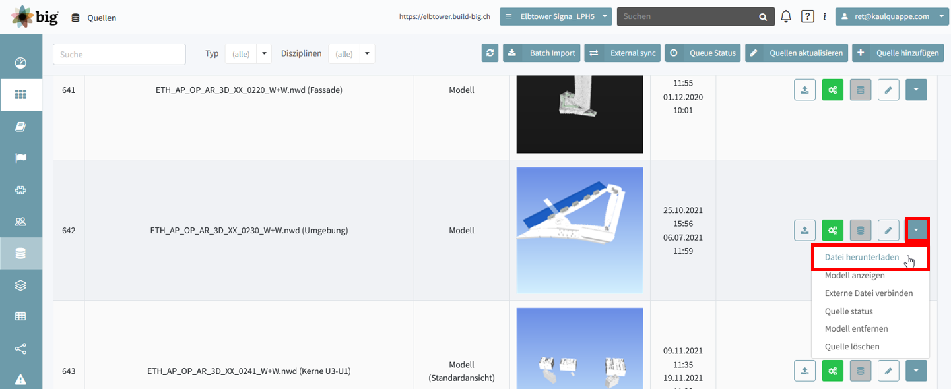Upload file for row 643
Image resolution: width=951 pixels, height=389 pixels.
click(x=804, y=371)
